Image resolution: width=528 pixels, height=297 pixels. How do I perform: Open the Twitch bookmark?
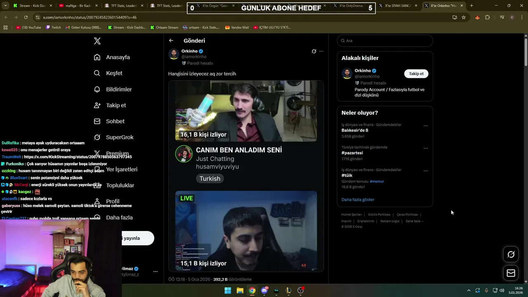[53, 27]
